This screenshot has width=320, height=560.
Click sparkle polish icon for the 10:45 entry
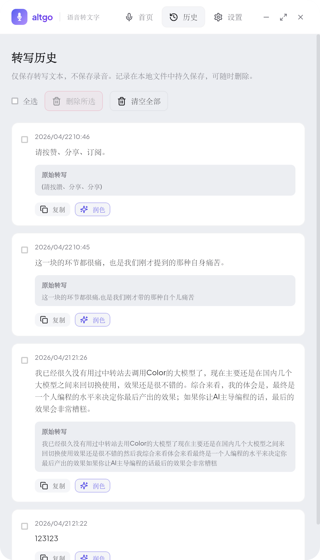pos(84,320)
